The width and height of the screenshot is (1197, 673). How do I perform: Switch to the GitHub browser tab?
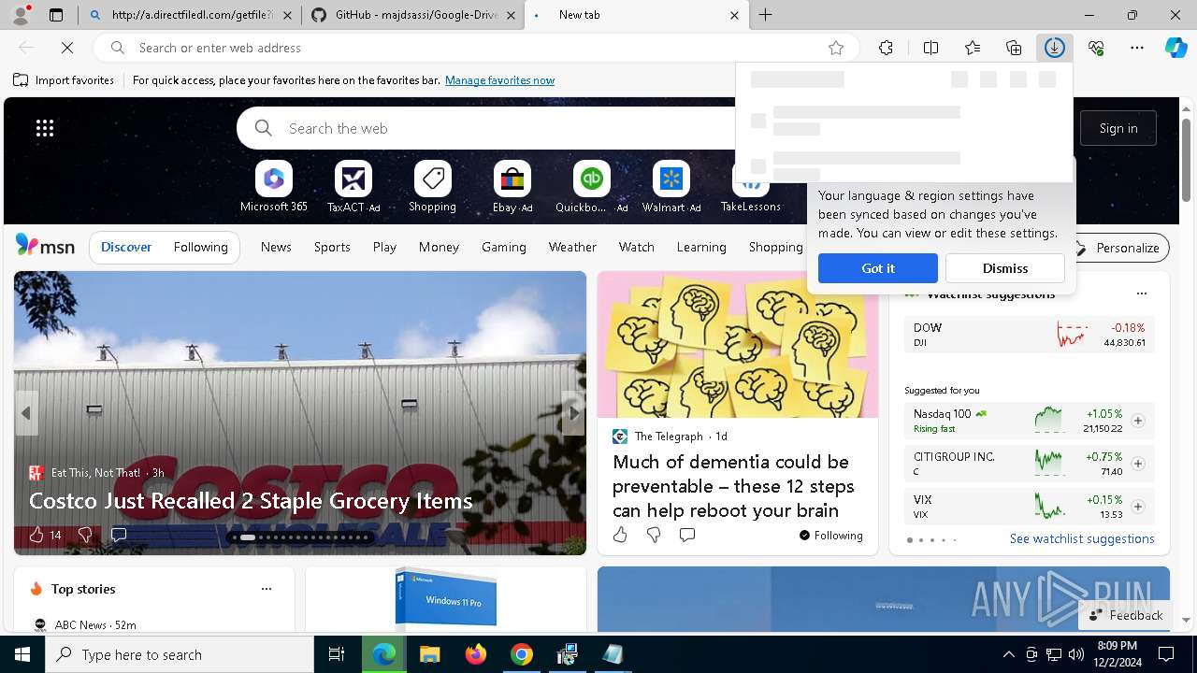pos(412,15)
